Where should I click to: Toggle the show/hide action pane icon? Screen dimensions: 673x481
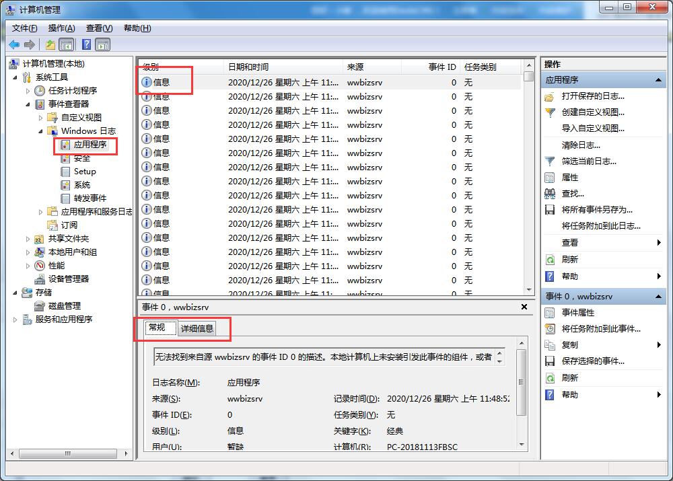[103, 44]
